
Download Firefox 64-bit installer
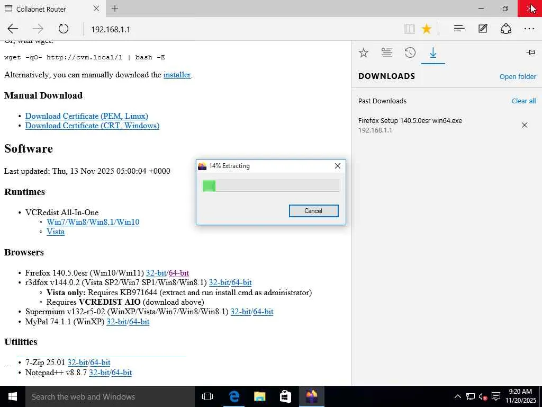[x=179, y=273]
